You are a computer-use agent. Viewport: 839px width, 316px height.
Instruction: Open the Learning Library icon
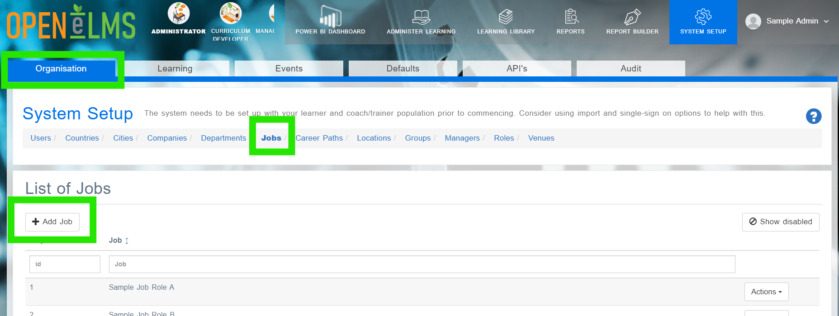tap(506, 17)
